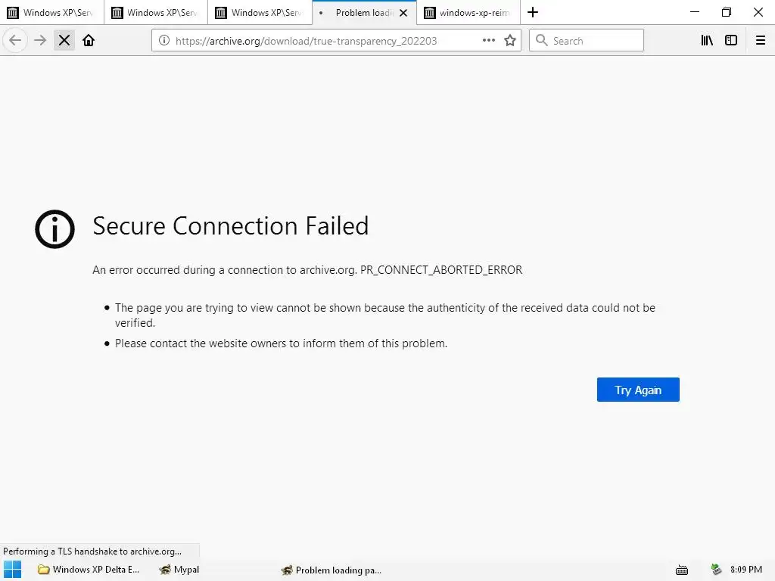Open the on-screen keyboard tray icon
The image size is (775, 581).
681,570
